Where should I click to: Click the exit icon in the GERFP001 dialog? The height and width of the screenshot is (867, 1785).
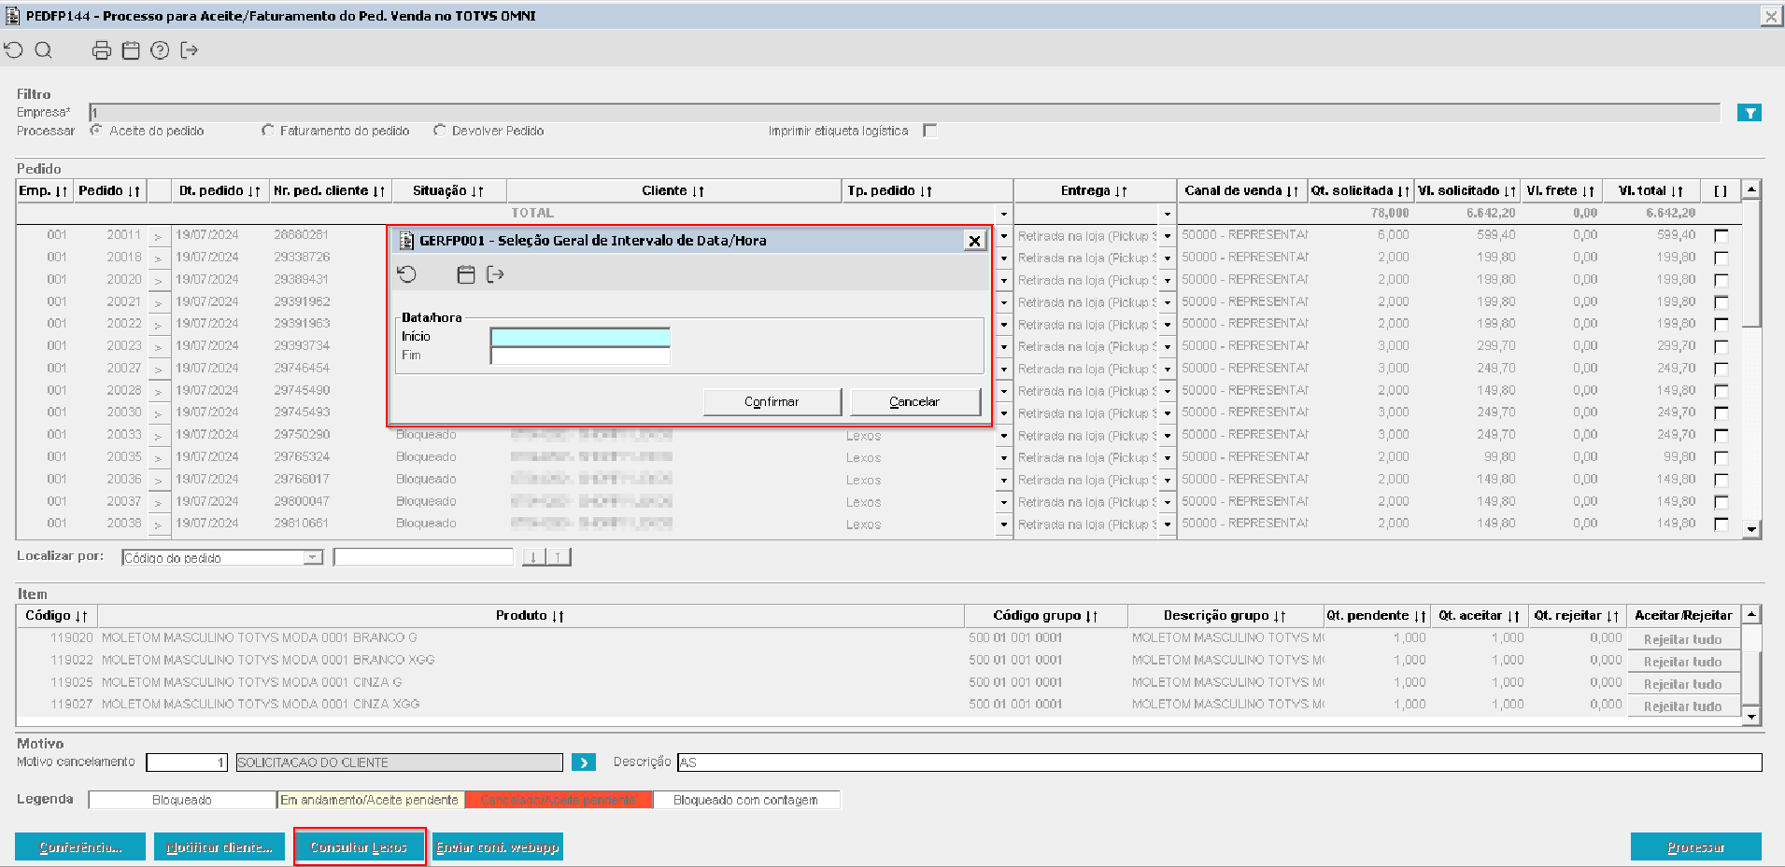click(495, 274)
